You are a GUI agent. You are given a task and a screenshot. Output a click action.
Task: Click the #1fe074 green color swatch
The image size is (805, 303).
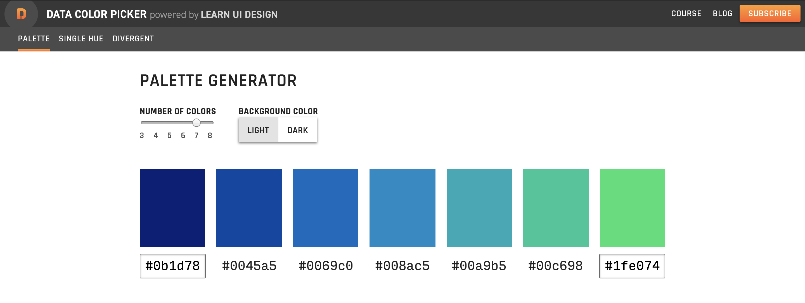click(x=633, y=209)
